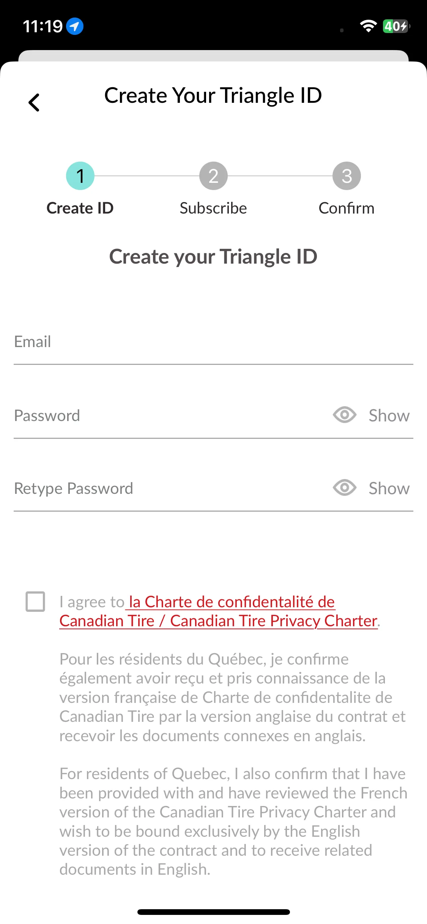Tap the back chevron arrow
This screenshot has height=924, width=427.
pos(34,102)
